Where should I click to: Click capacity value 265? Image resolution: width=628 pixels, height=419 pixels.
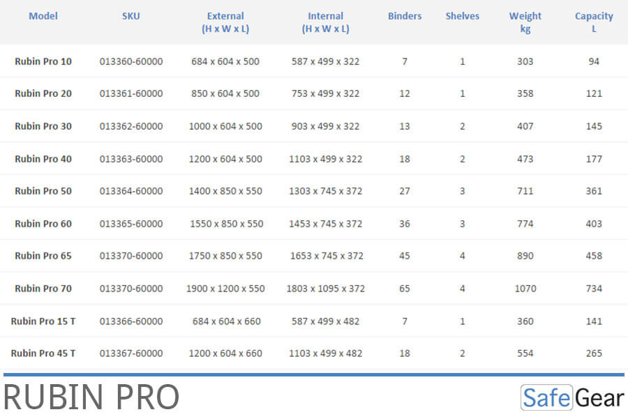pyautogui.click(x=594, y=353)
